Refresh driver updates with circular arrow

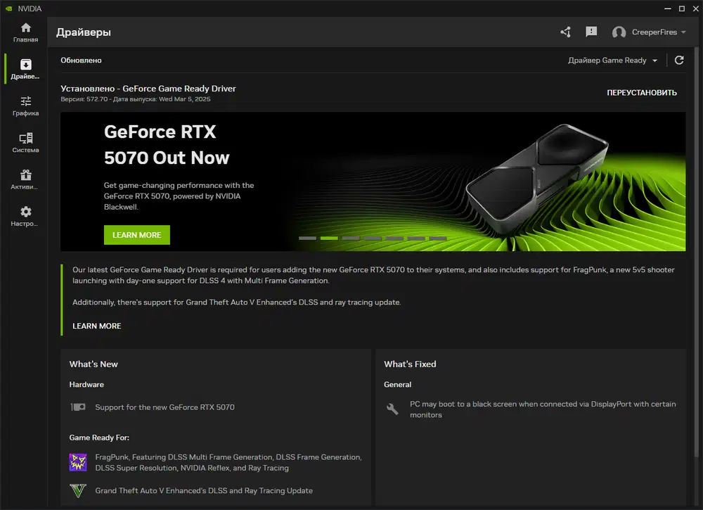679,60
